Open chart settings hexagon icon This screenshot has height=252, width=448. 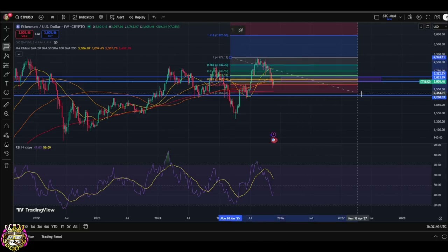(419, 17)
